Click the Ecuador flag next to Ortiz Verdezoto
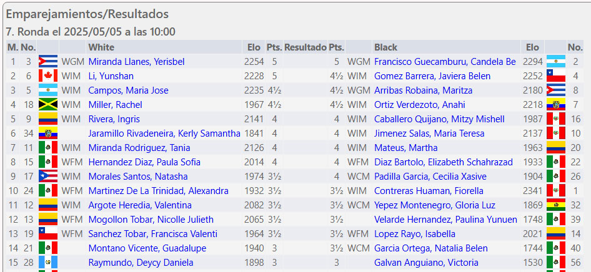Viewport: 591px width, 272px height. coord(556,105)
